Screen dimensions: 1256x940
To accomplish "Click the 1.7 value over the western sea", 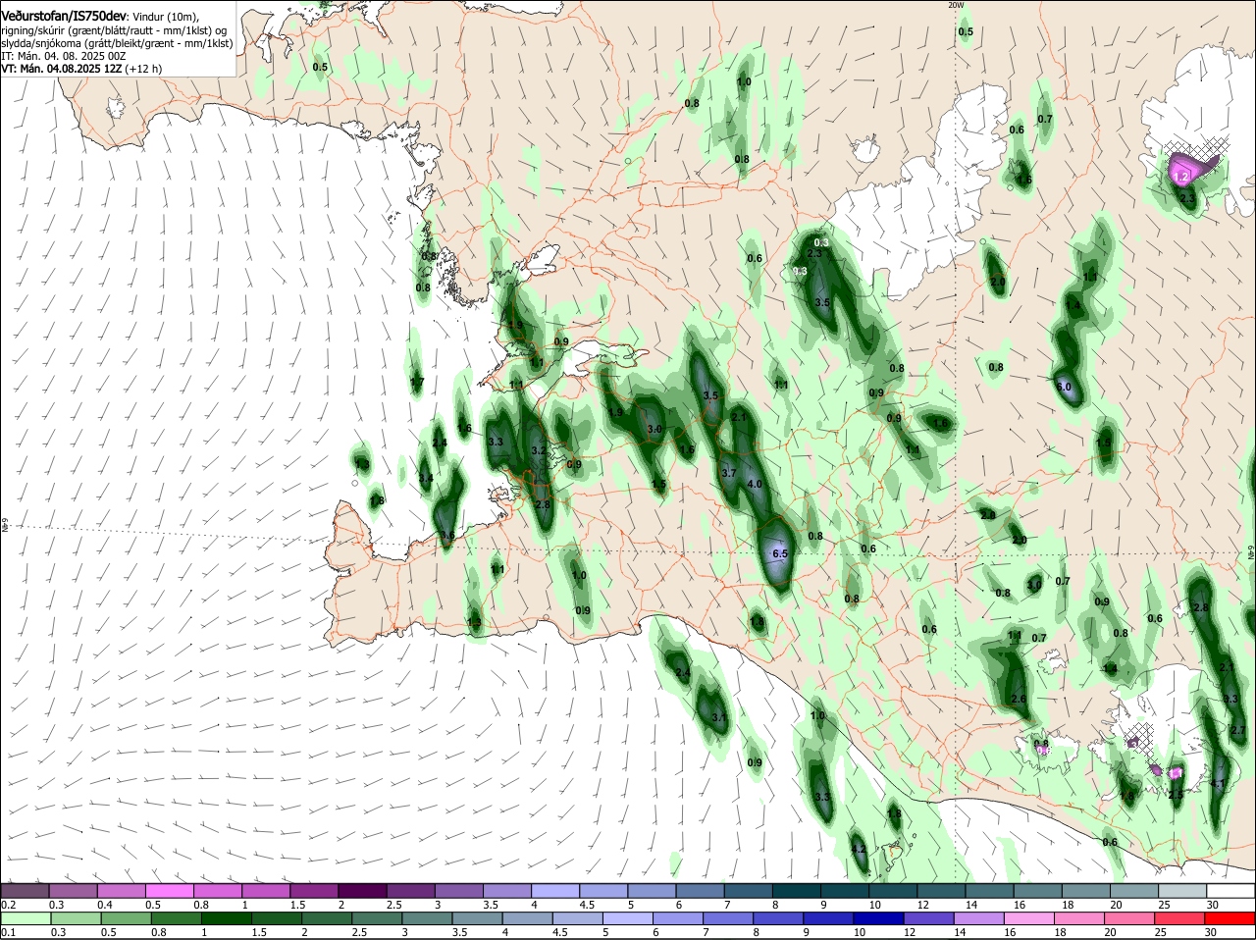I will click(417, 382).
